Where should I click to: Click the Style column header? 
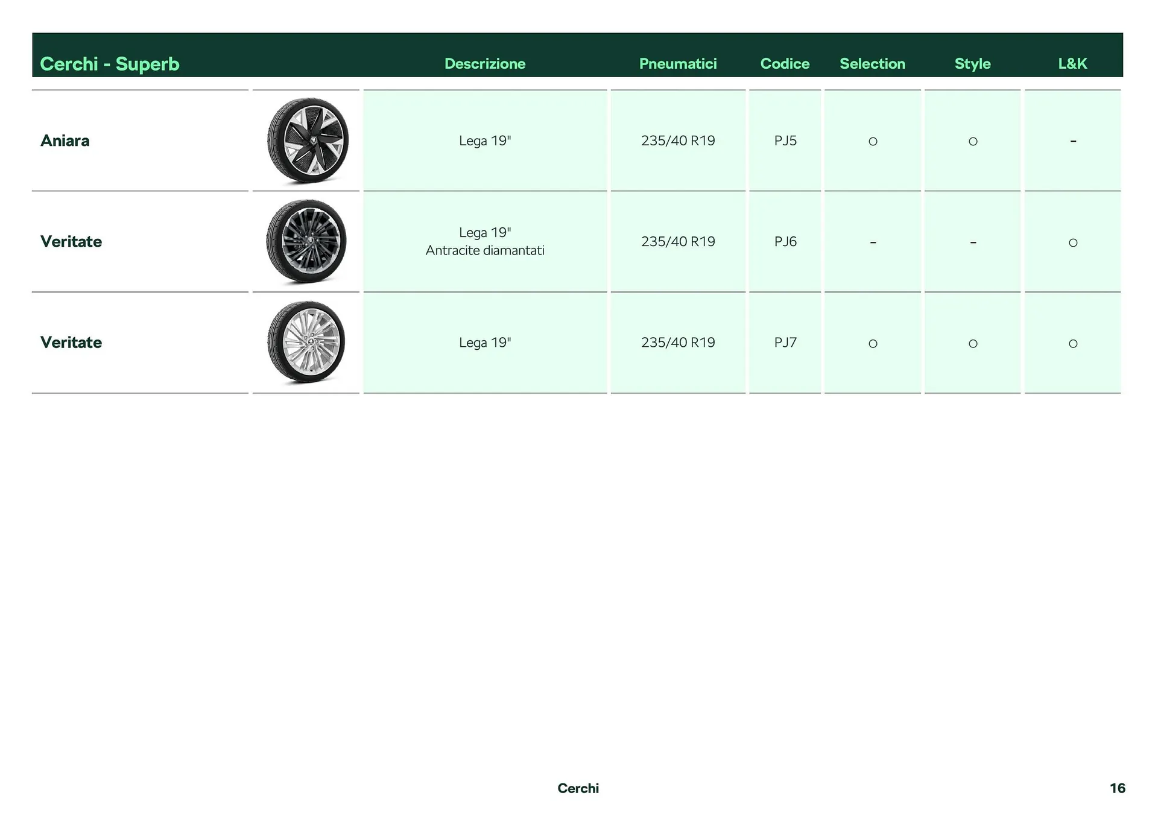(x=972, y=63)
